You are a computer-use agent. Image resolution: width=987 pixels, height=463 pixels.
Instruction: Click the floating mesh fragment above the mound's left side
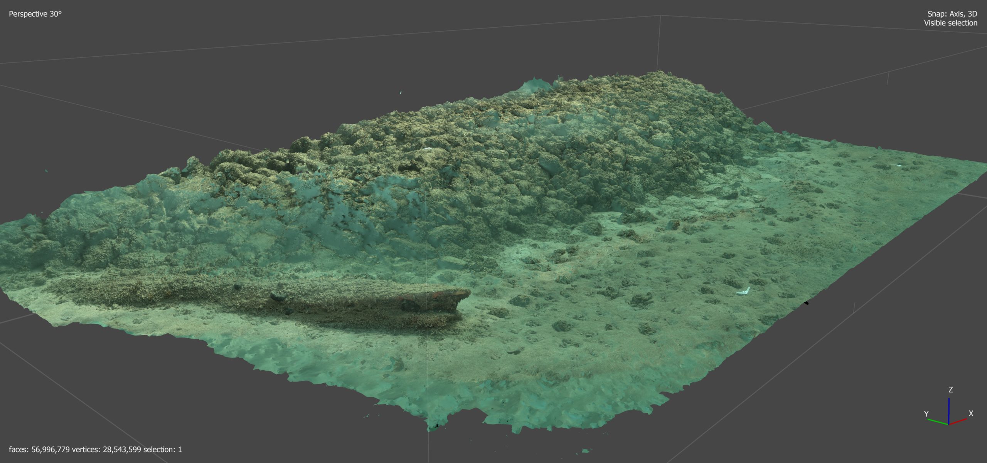point(401,92)
